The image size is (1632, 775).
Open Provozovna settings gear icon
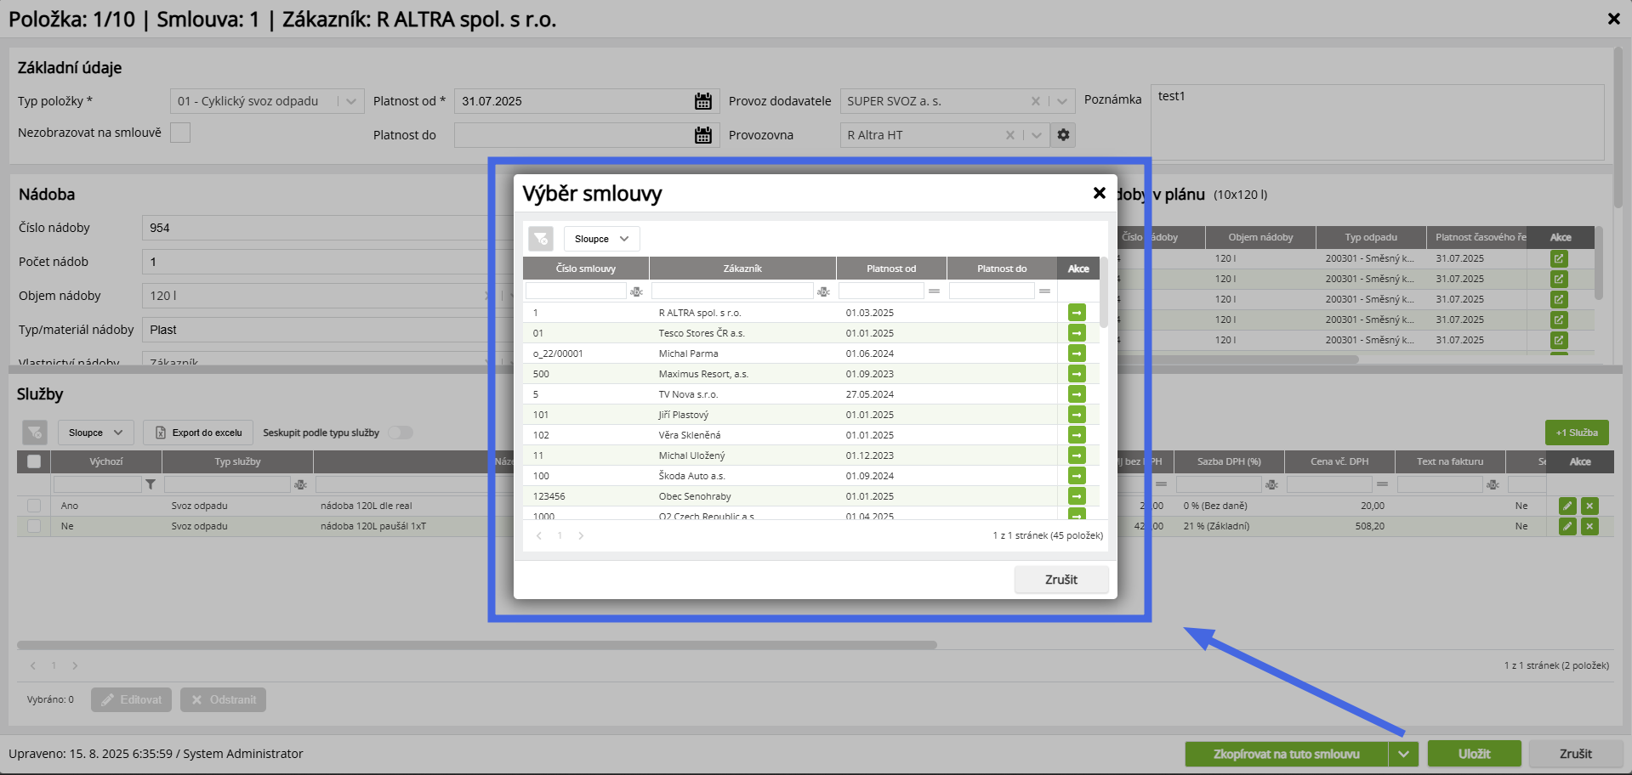coord(1063,135)
